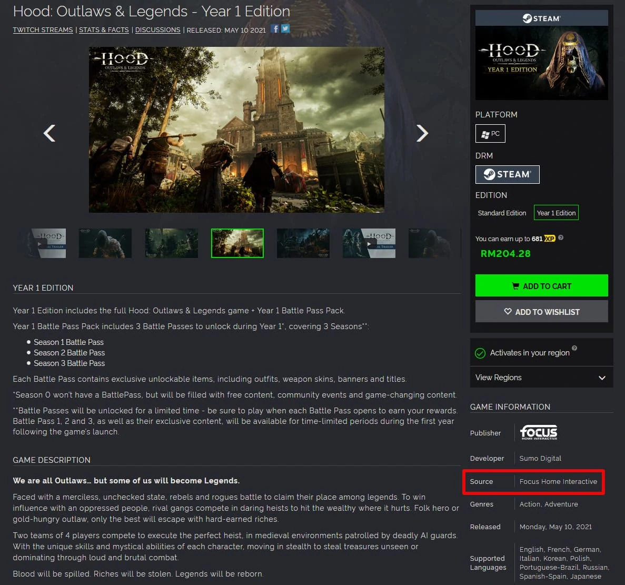
Task: View the partially visible seventh thumbnail
Action: (434, 243)
